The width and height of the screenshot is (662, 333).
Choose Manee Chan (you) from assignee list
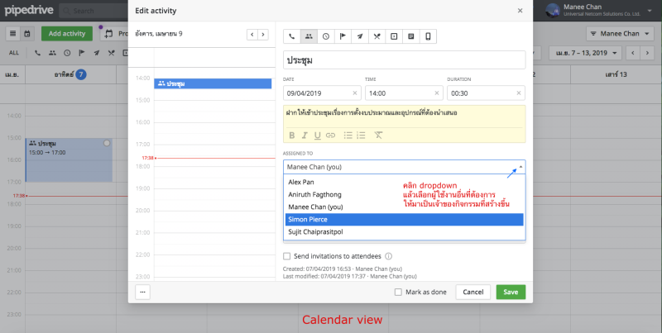(404, 207)
